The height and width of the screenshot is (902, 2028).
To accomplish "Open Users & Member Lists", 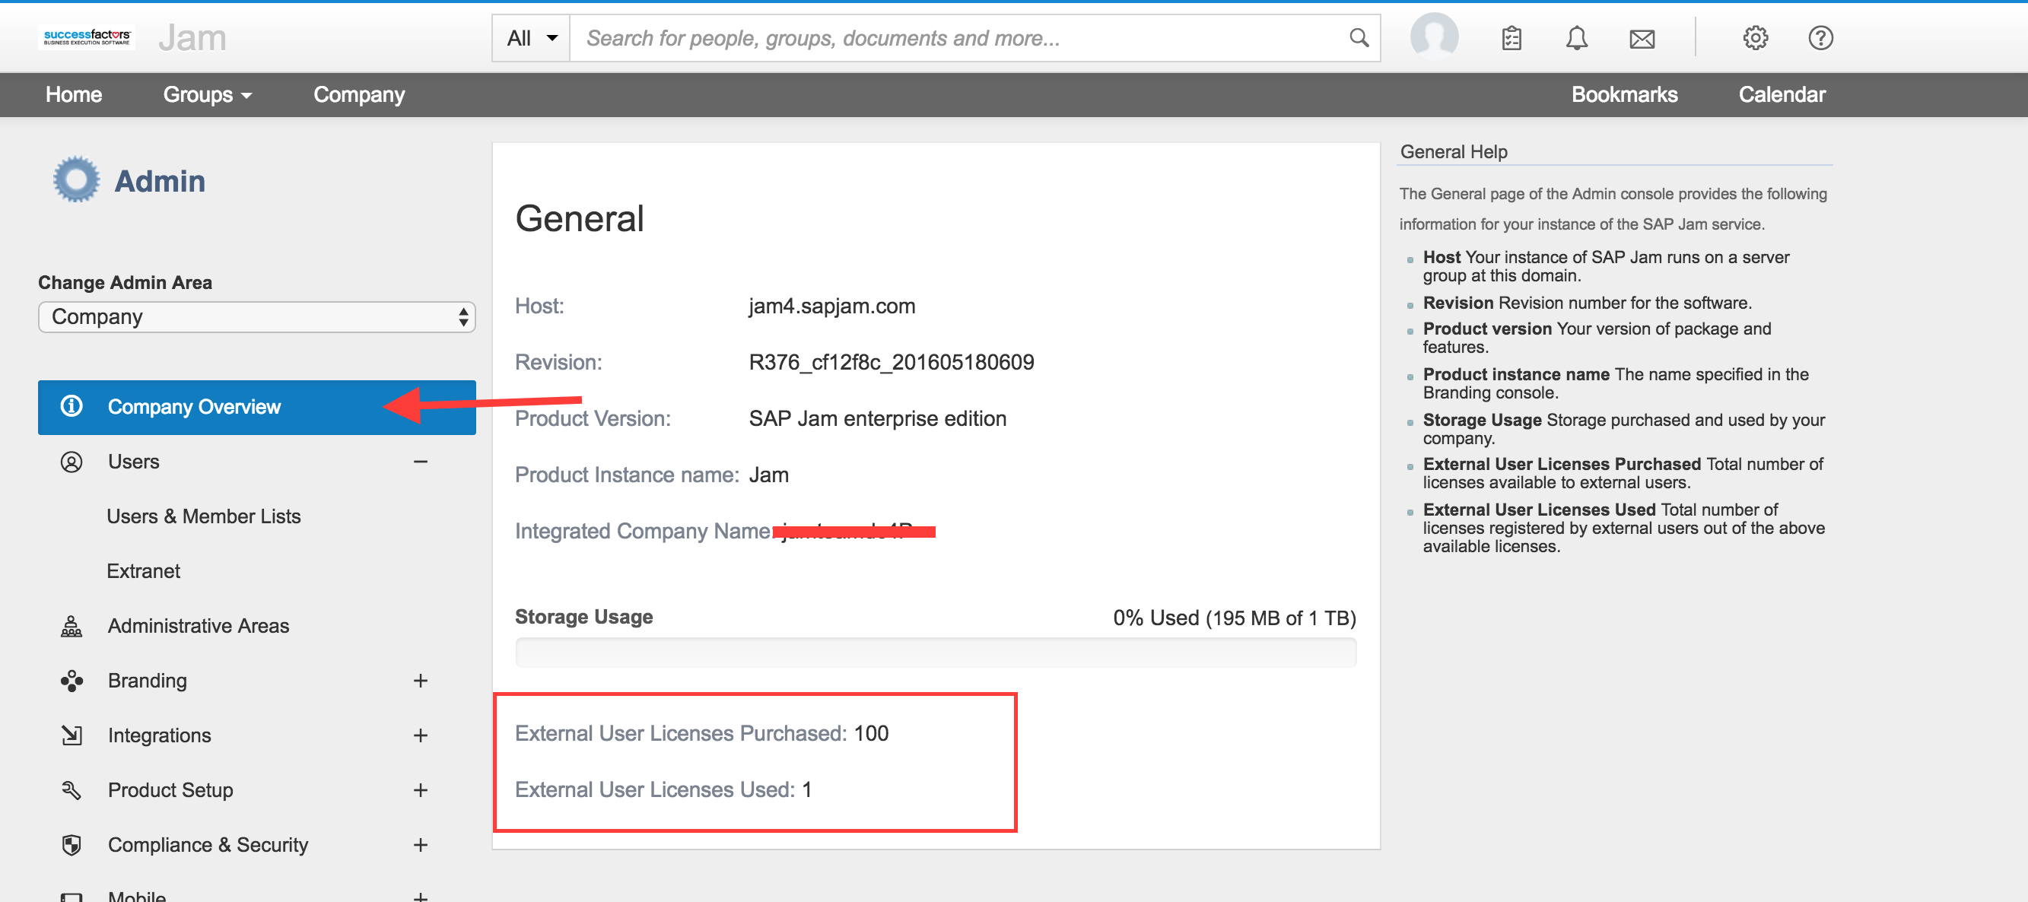I will click(204, 516).
